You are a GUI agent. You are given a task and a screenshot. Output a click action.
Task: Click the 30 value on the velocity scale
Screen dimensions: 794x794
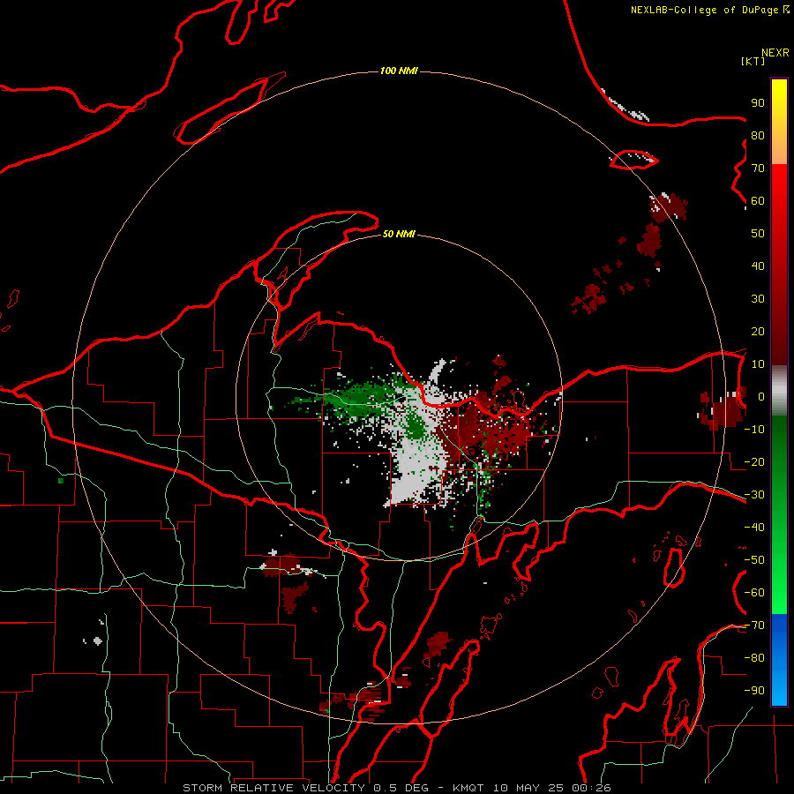coord(758,299)
